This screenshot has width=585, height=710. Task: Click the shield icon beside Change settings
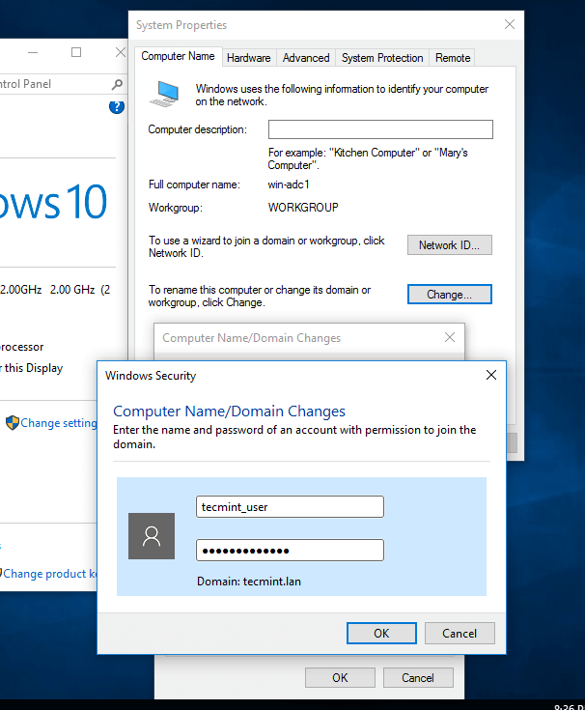coord(12,422)
